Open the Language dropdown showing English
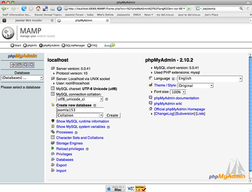The width and height of the screenshot is (252, 192). coord(210,79)
